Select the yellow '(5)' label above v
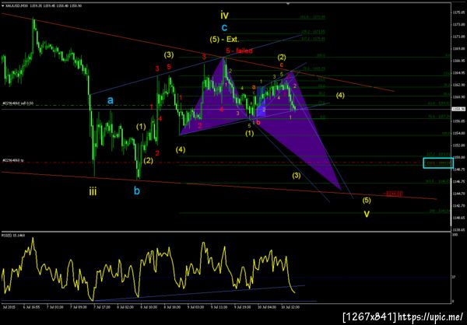The width and height of the screenshot is (467, 325). [367, 201]
